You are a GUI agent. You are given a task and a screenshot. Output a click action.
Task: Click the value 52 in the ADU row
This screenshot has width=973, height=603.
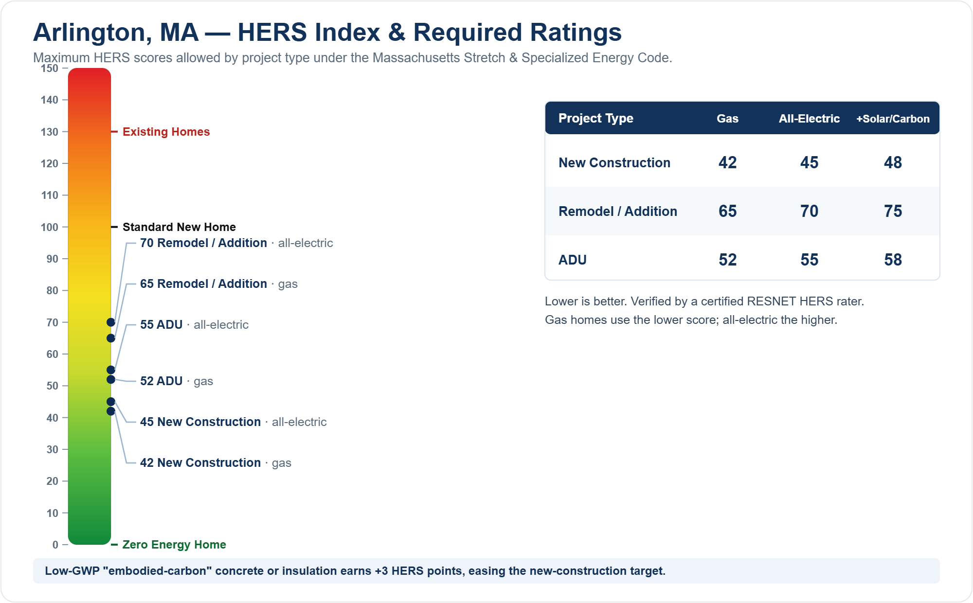tap(728, 260)
